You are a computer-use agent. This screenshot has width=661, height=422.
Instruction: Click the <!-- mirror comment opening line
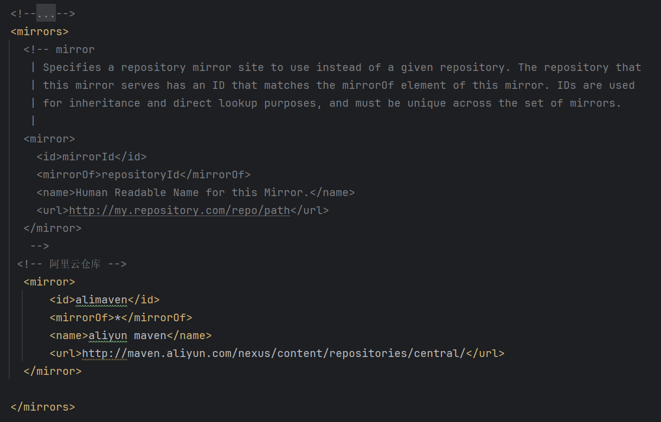pyautogui.click(x=59, y=49)
